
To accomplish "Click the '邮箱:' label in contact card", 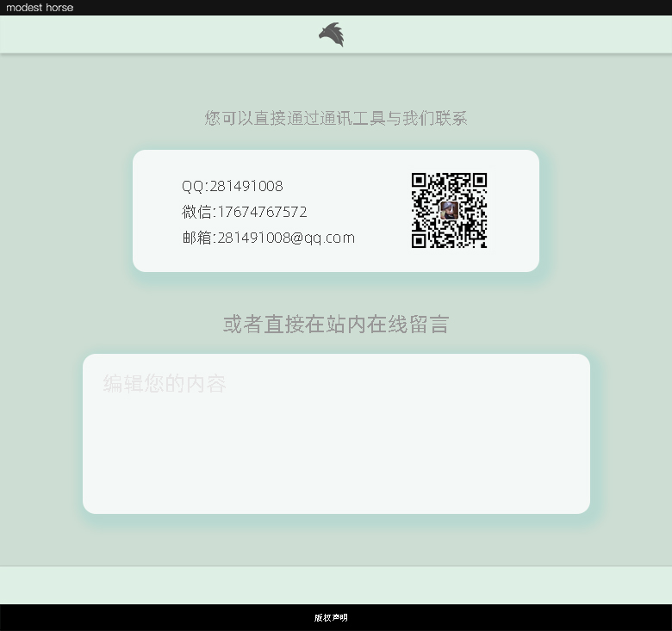I will (x=197, y=238).
